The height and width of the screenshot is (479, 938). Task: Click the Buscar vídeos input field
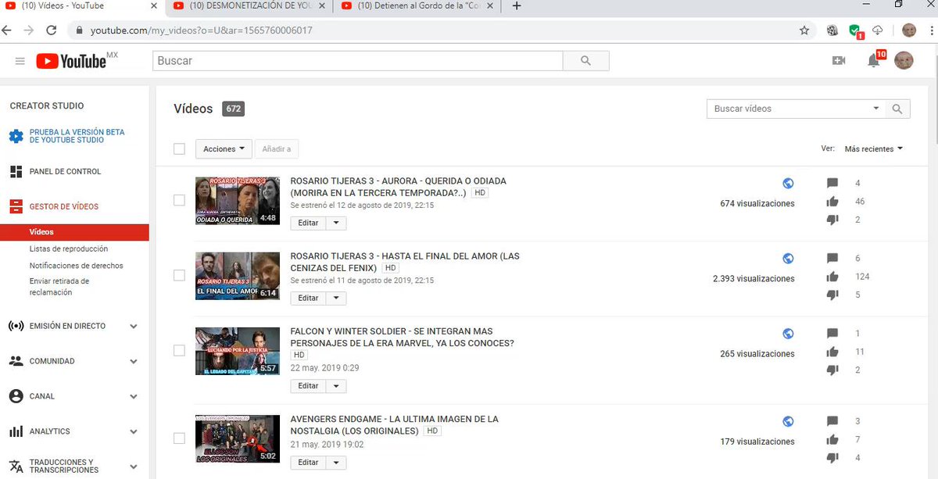(788, 109)
